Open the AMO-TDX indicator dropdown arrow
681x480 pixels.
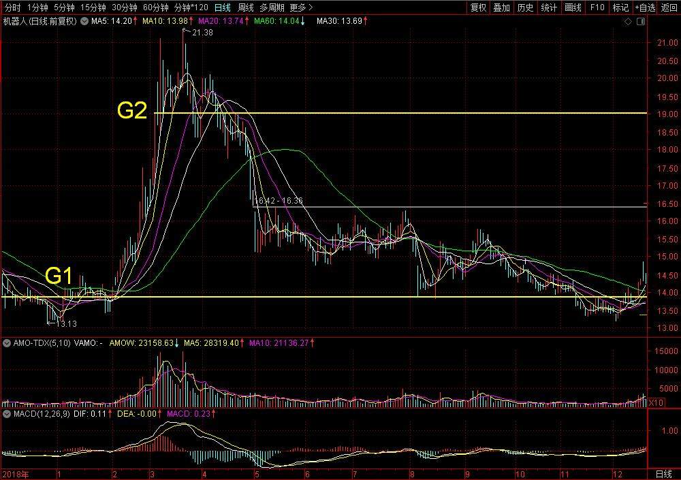click(x=7, y=343)
